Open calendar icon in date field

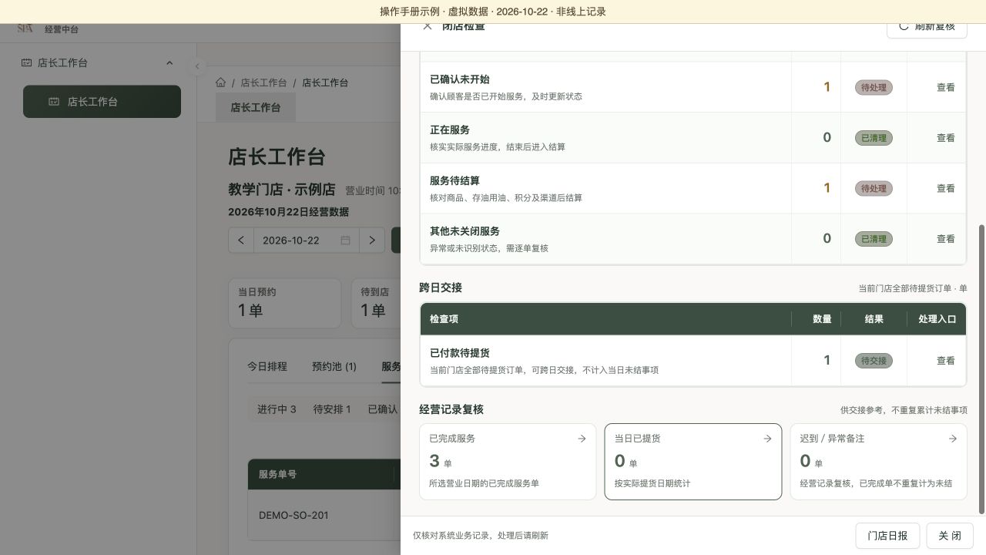coord(345,240)
